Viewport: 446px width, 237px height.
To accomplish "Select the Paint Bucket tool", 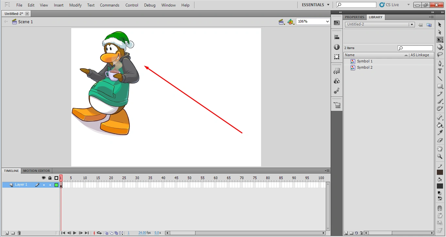I will 440,125.
